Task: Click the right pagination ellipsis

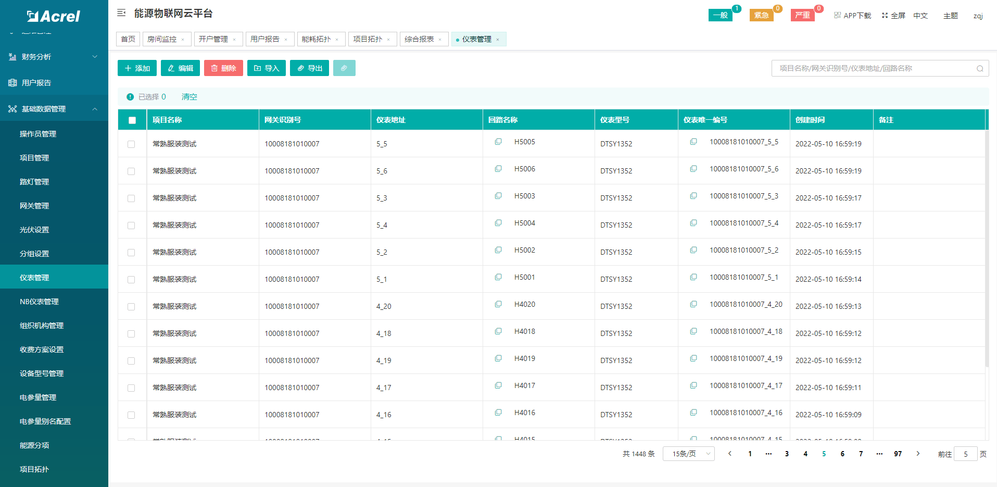Action: click(879, 454)
